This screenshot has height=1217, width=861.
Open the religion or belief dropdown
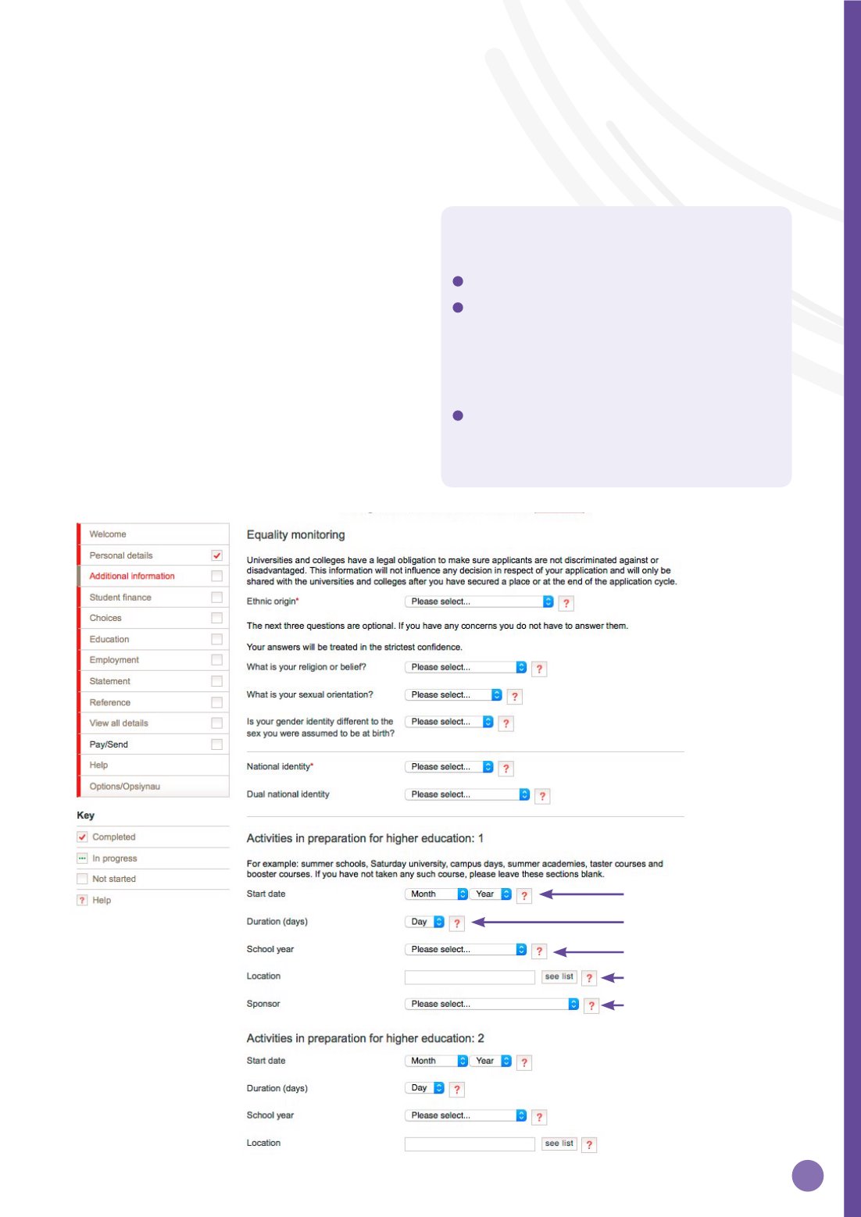click(466, 667)
